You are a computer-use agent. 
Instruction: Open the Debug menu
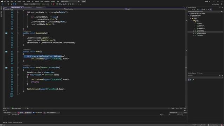pos(28,1)
